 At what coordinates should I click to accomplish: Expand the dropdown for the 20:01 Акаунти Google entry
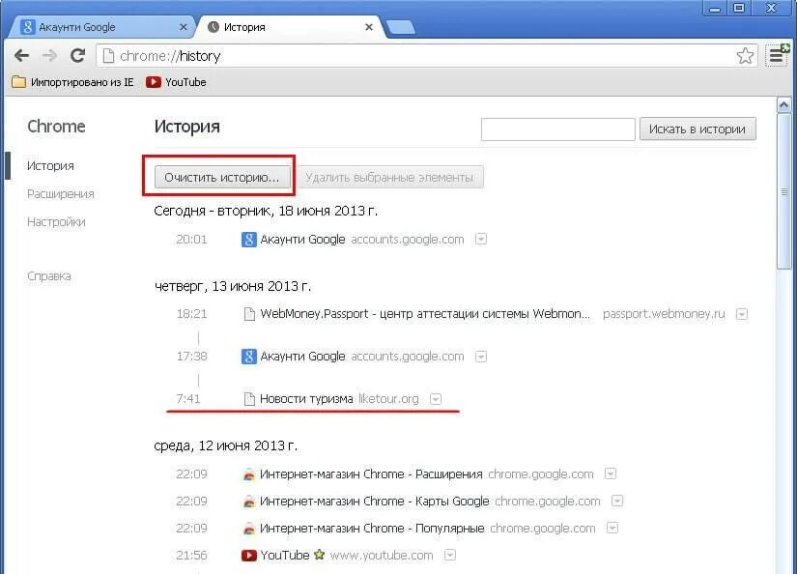pyautogui.click(x=481, y=239)
